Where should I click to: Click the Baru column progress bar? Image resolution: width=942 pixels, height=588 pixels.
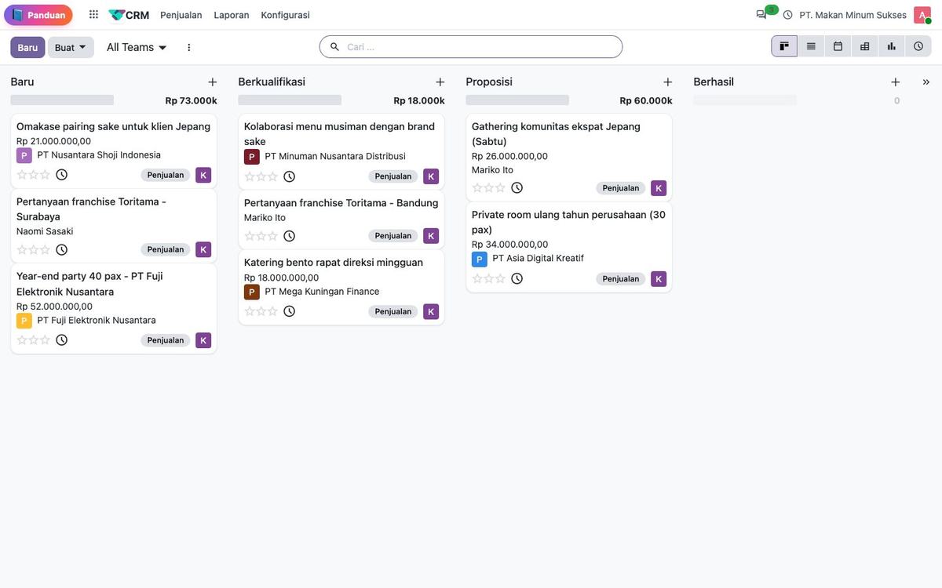point(62,100)
